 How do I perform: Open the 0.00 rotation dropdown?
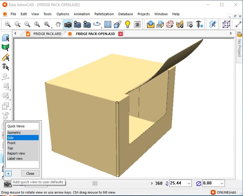[222, 183]
